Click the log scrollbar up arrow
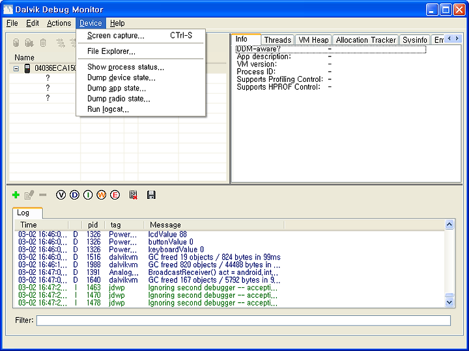469x351 pixels. pos(449,224)
